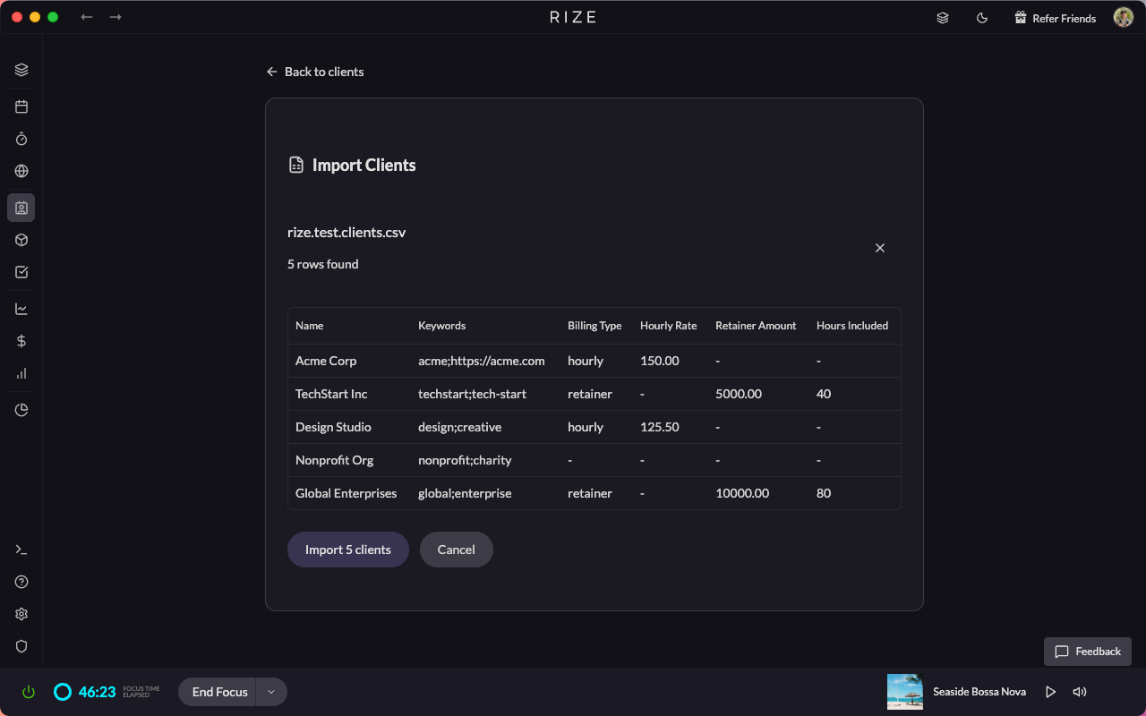
Task: Toggle dark mode with the moon icon
Action: [982, 17]
